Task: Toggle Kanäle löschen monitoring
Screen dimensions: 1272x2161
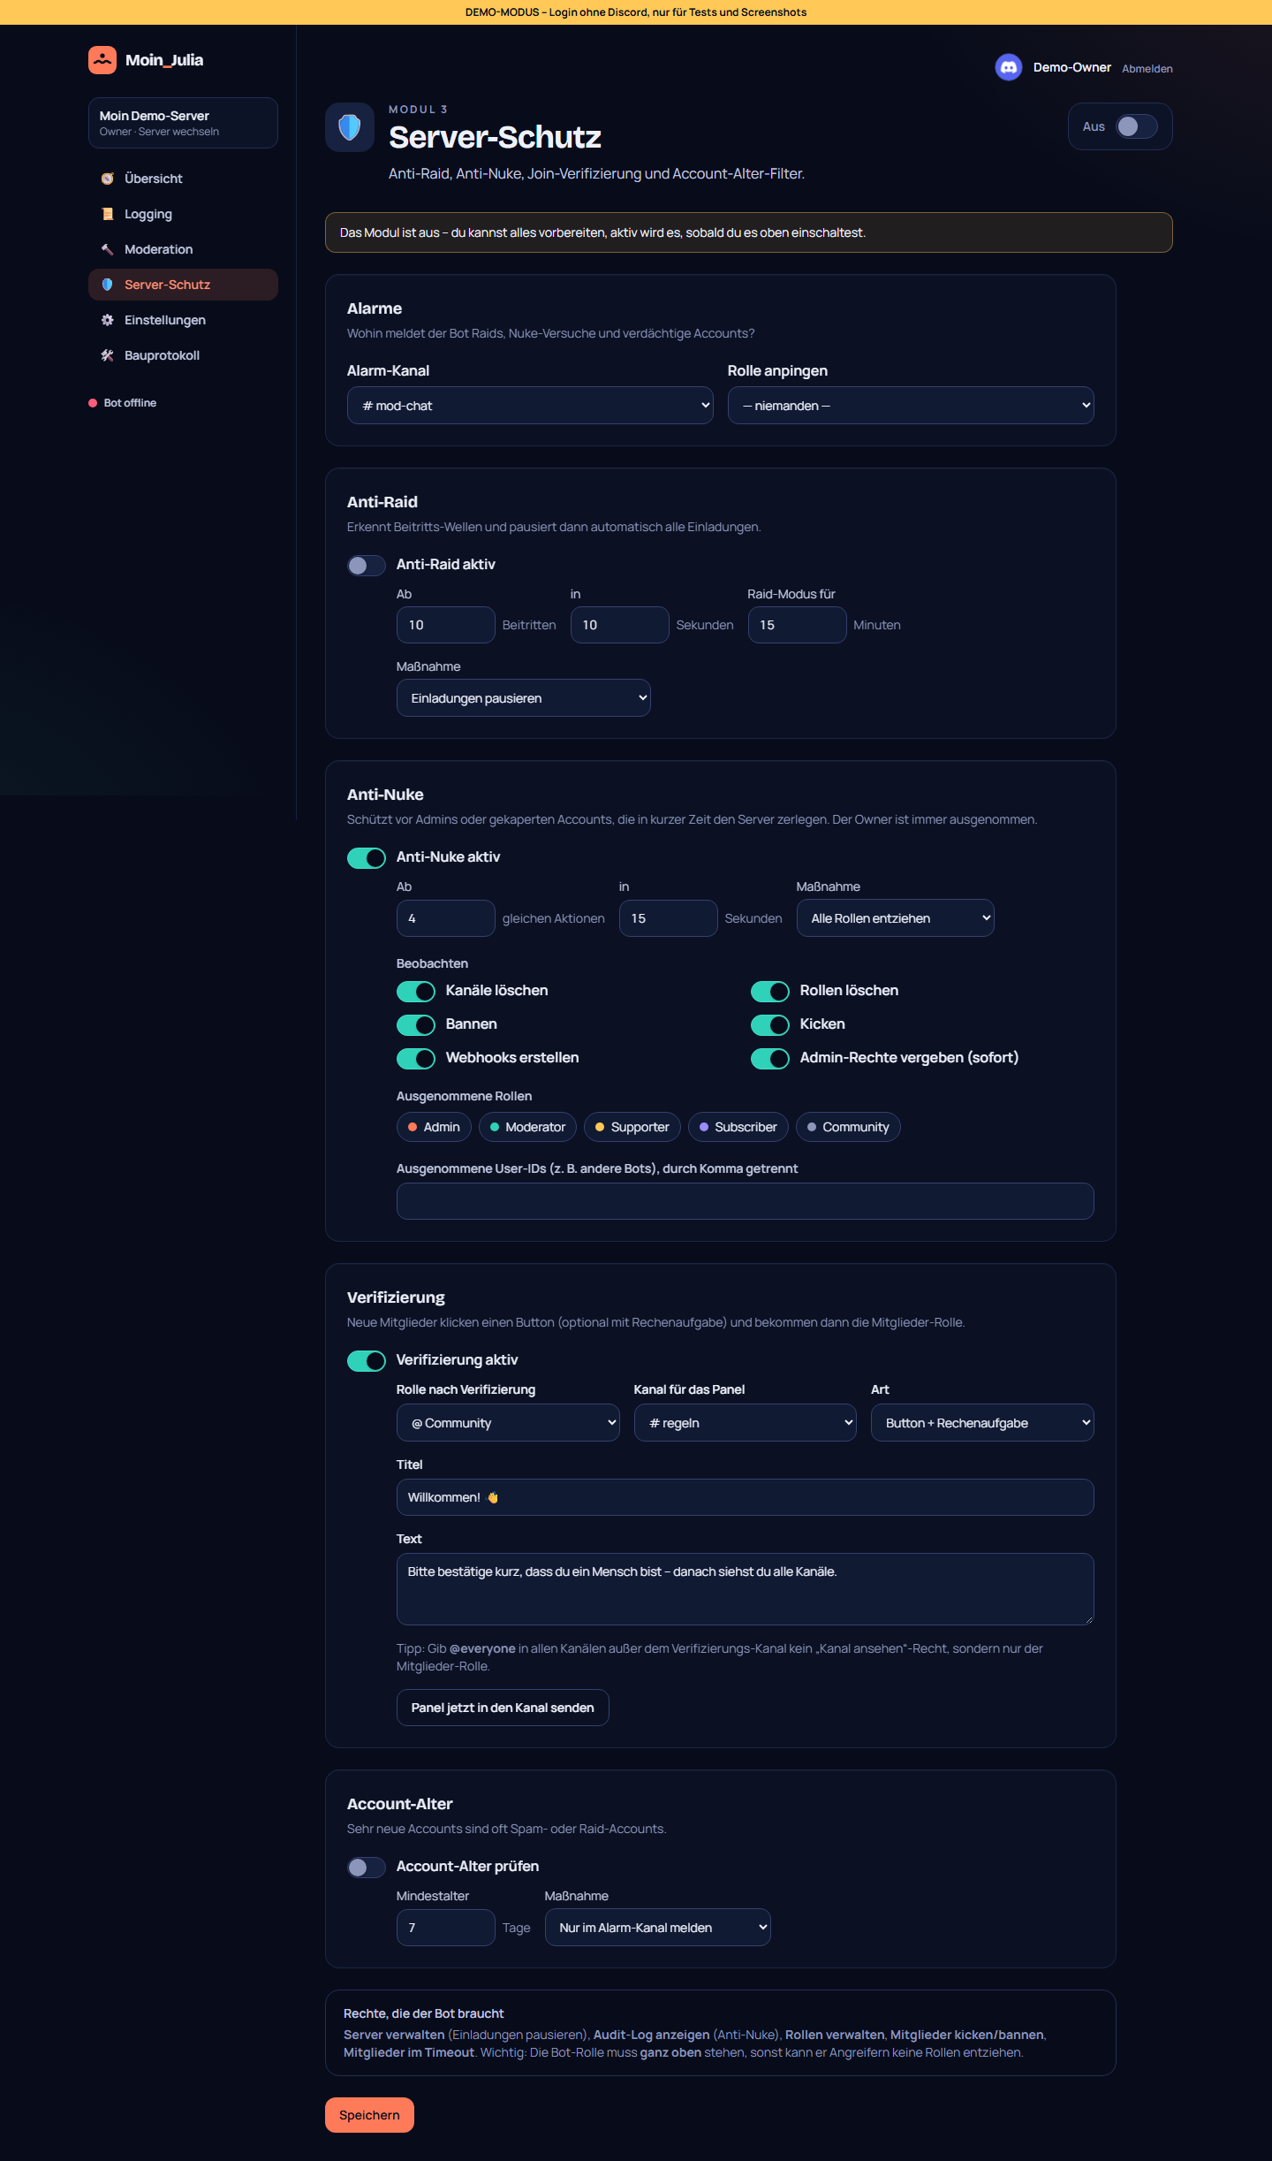Action: pyautogui.click(x=416, y=992)
